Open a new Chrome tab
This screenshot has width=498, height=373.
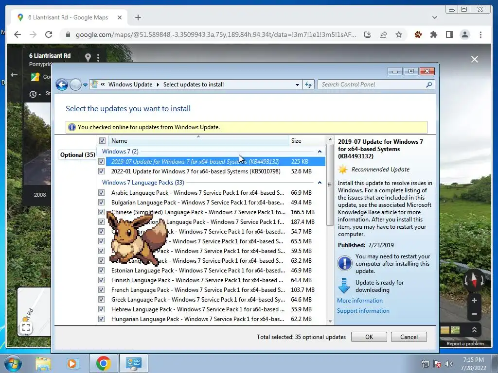click(138, 17)
